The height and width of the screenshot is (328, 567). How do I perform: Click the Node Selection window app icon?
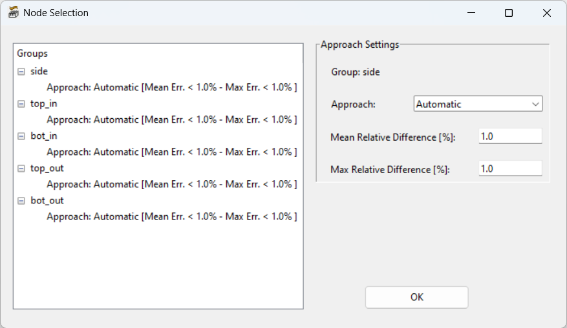click(14, 13)
